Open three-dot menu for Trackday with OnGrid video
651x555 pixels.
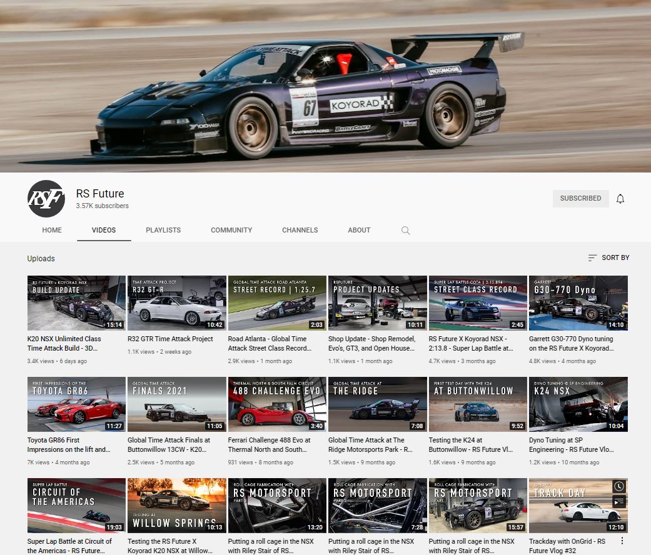(622, 541)
